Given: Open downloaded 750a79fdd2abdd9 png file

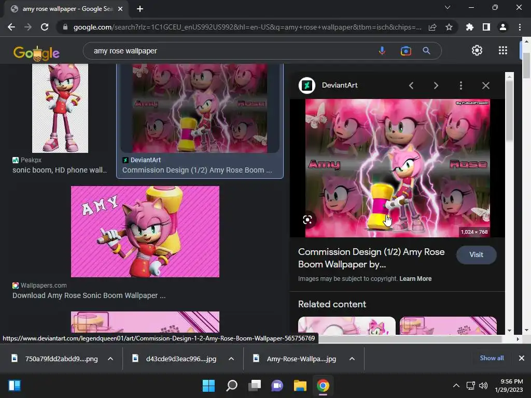Looking at the screenshot, I should tap(55, 359).
